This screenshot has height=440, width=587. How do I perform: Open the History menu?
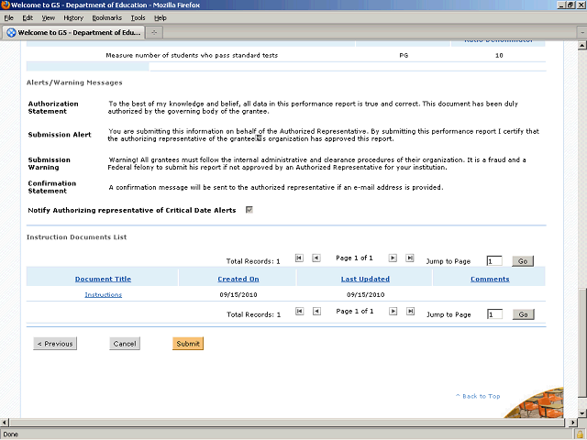73,18
